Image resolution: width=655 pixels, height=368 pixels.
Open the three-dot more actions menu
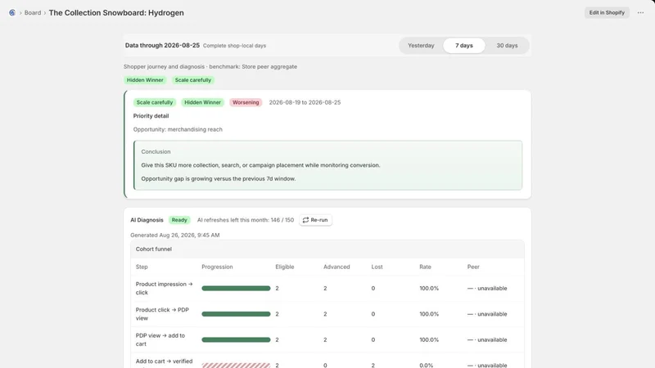tap(640, 12)
